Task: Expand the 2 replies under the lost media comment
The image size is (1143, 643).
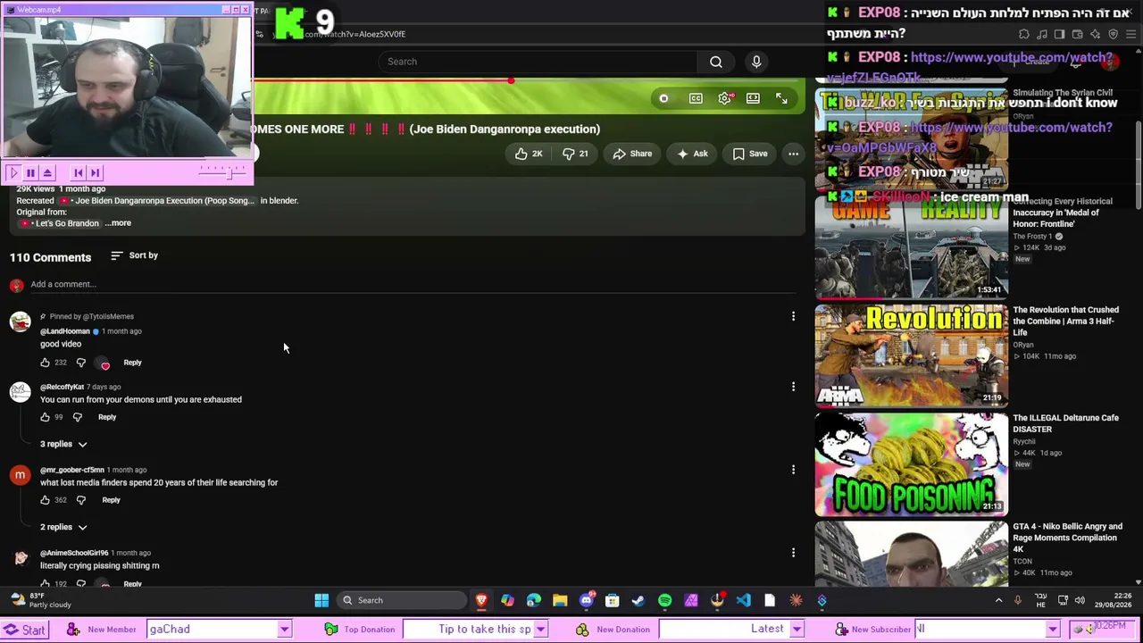Action: click(63, 527)
